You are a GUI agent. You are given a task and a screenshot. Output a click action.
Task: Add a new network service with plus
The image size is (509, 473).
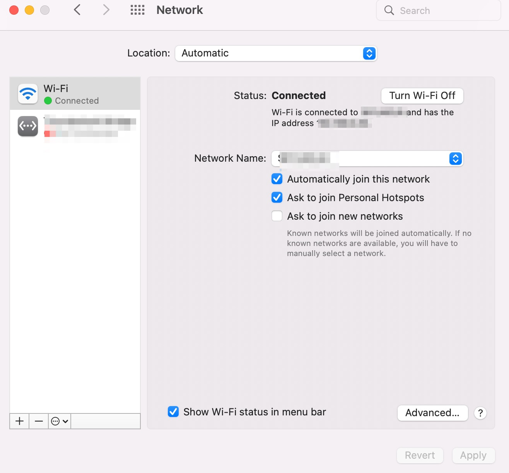pos(20,421)
